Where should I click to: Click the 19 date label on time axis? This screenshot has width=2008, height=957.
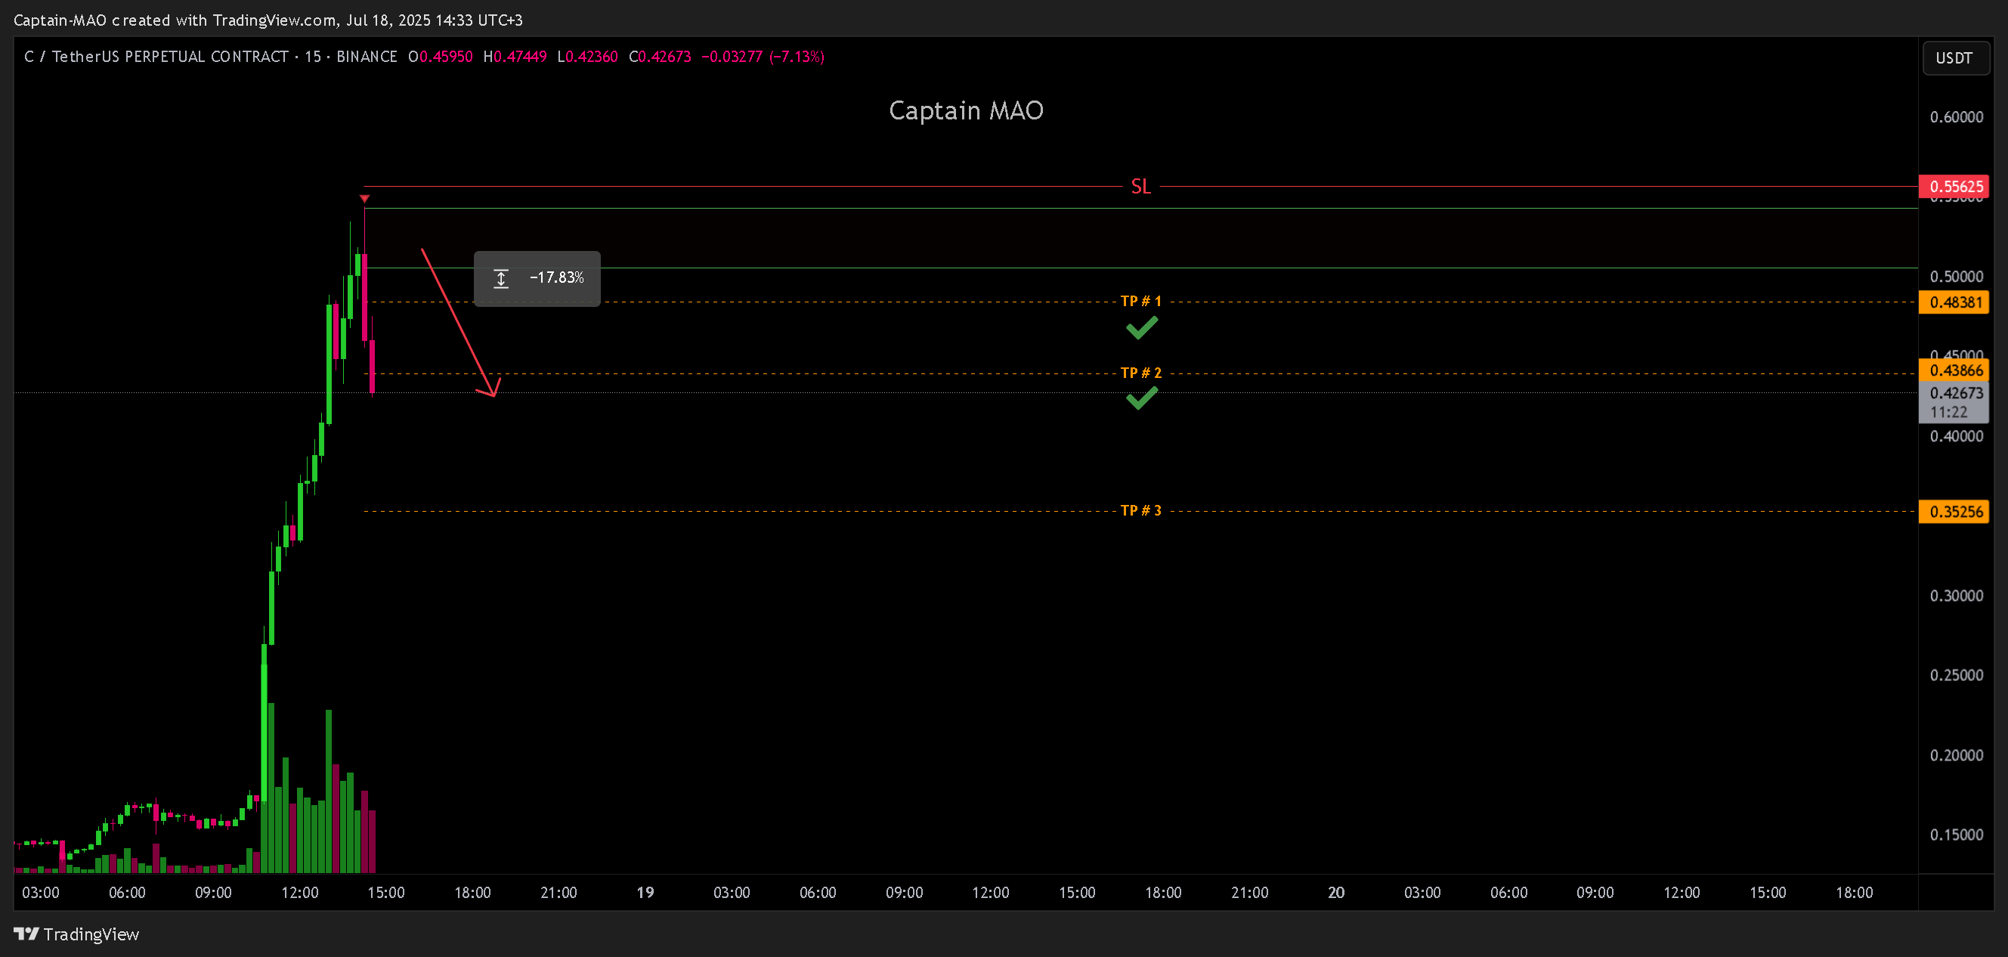[x=645, y=893]
